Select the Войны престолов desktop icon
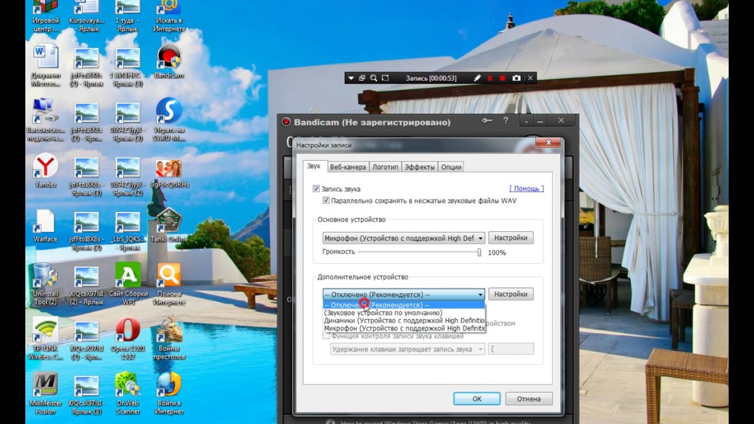Screen dimensions: 754x424 pyautogui.click(x=169, y=339)
